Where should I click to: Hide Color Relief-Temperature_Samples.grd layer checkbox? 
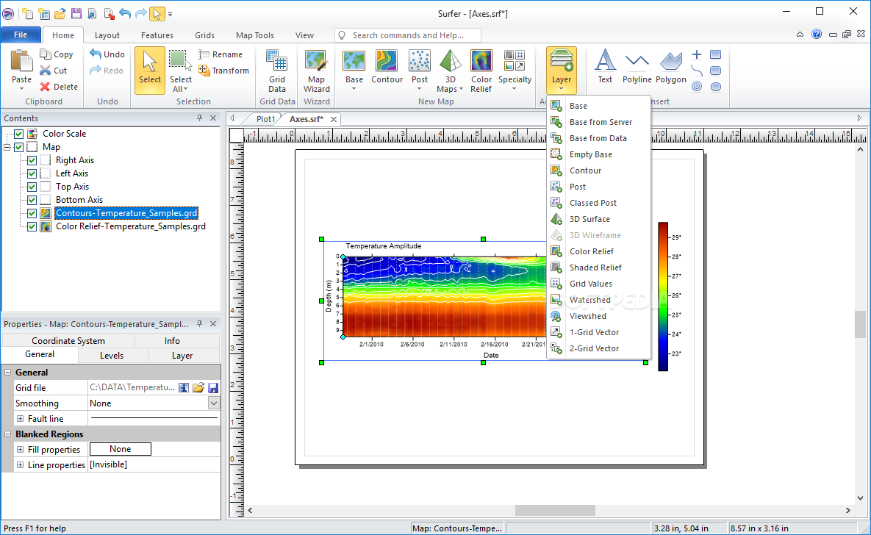coord(32,226)
